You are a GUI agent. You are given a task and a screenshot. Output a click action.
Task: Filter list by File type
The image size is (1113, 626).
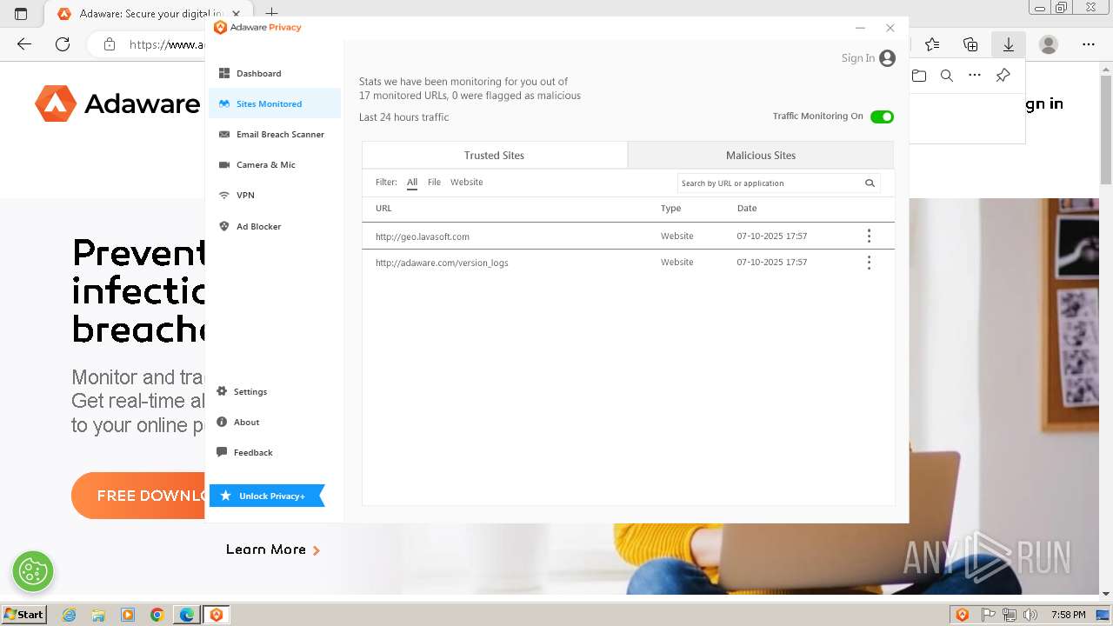point(434,183)
